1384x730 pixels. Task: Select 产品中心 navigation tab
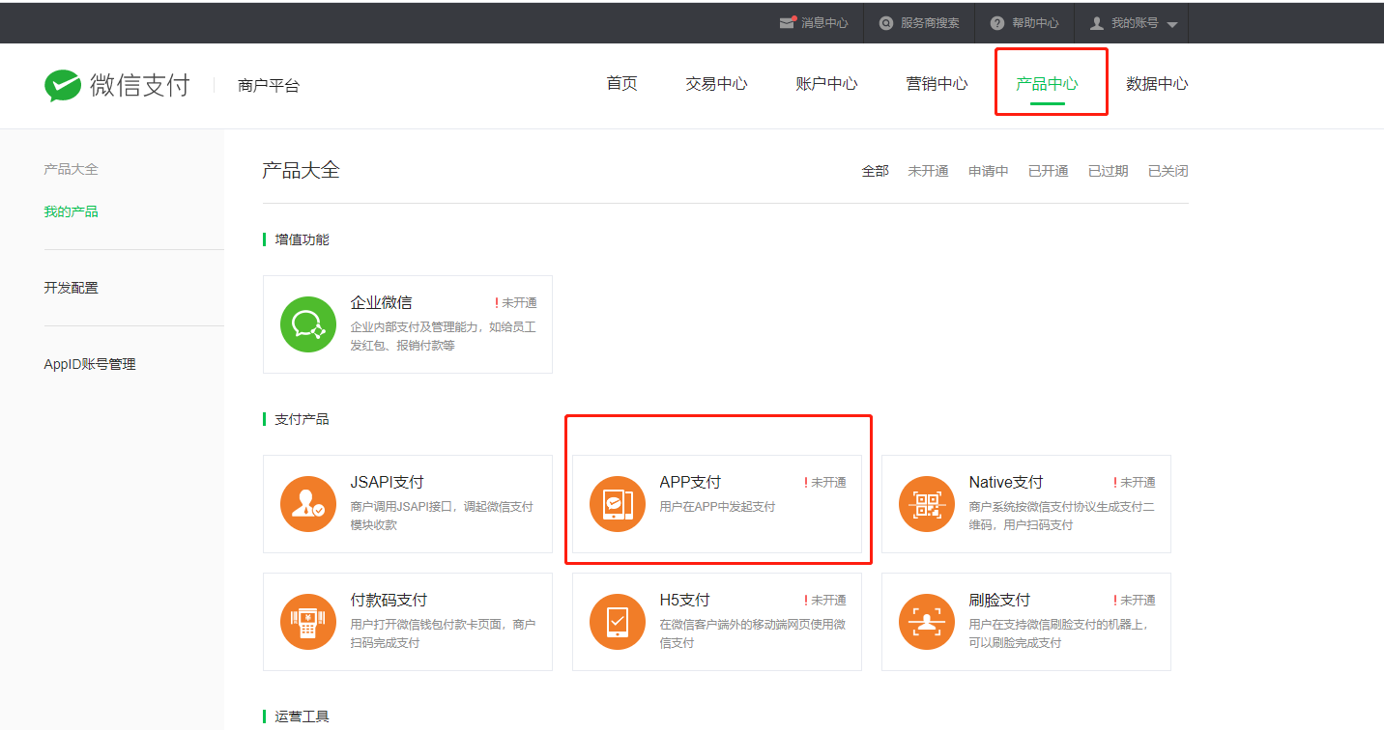[x=1047, y=84]
